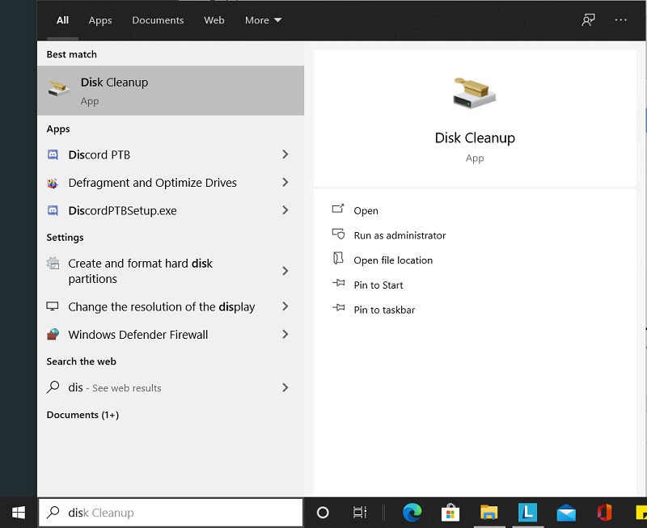This screenshot has width=647, height=528.
Task: Click the search box magnifier icon
Action: [53, 513]
